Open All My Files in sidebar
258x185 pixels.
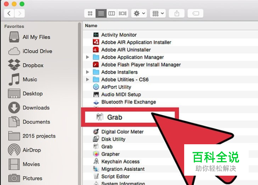pyautogui.click(x=29, y=37)
